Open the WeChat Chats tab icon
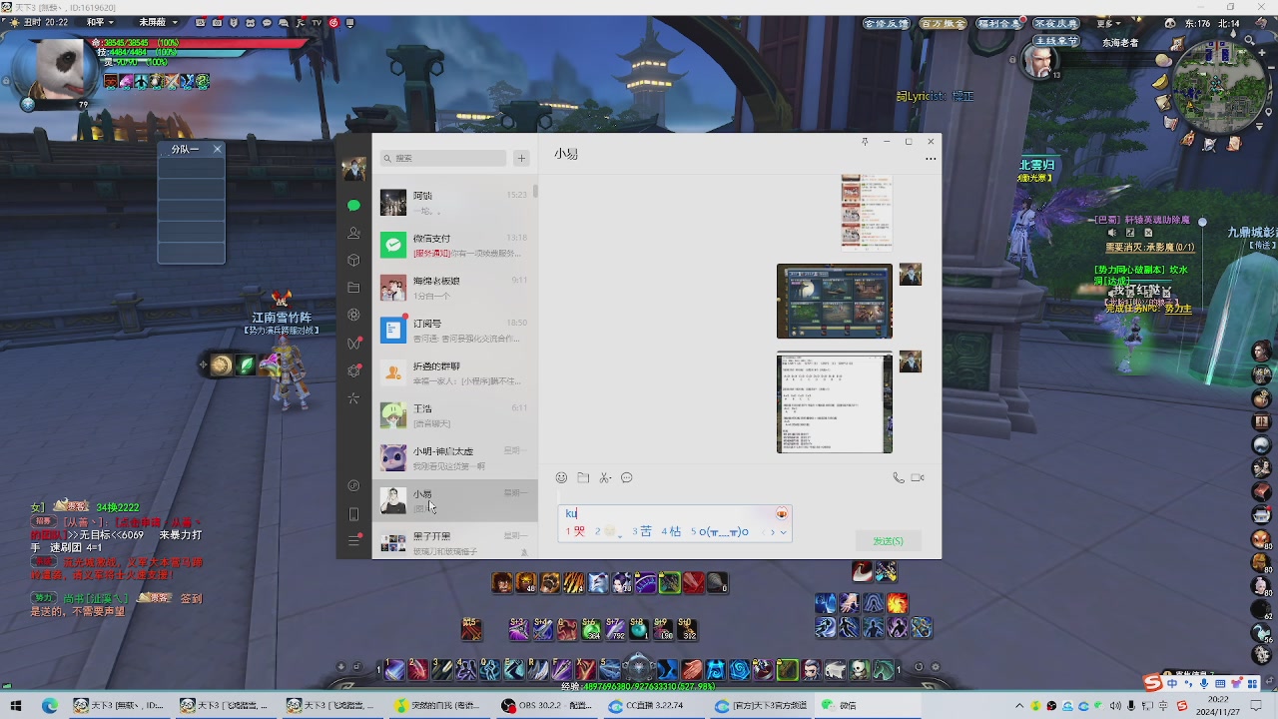 point(353,205)
